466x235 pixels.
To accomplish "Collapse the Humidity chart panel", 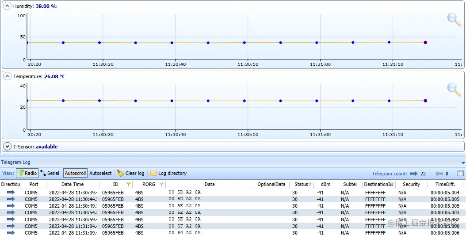I will point(7,6).
